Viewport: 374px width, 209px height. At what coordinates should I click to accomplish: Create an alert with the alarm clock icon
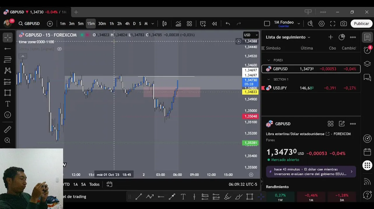click(203, 24)
